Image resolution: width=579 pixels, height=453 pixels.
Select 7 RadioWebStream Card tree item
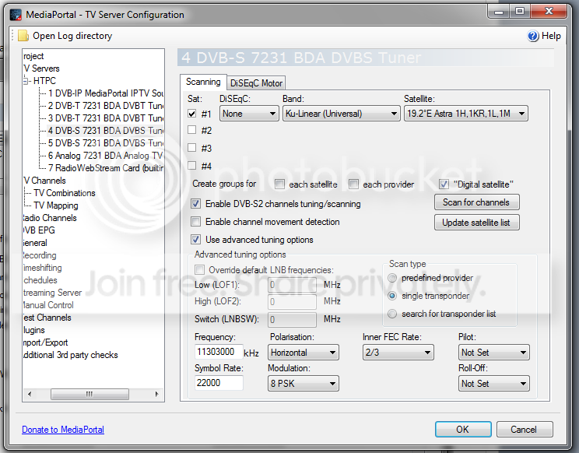click(x=106, y=168)
